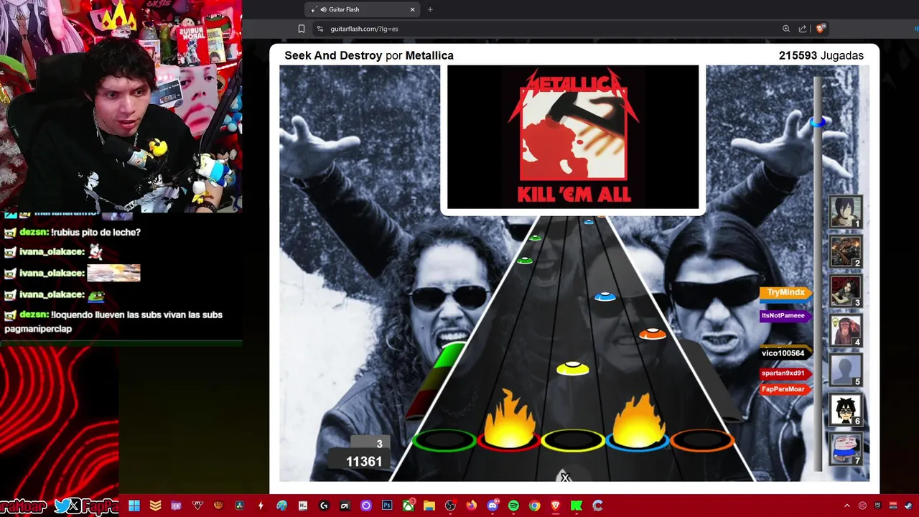
Task: Click the song title Seek And Destroy
Action: 333,55
